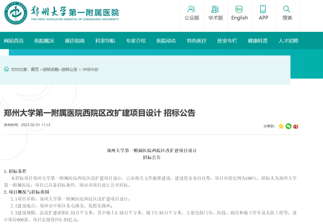This screenshot has width=323, height=224.
Task: Click line starting 2.3建设规模
Action: coord(150,216)
